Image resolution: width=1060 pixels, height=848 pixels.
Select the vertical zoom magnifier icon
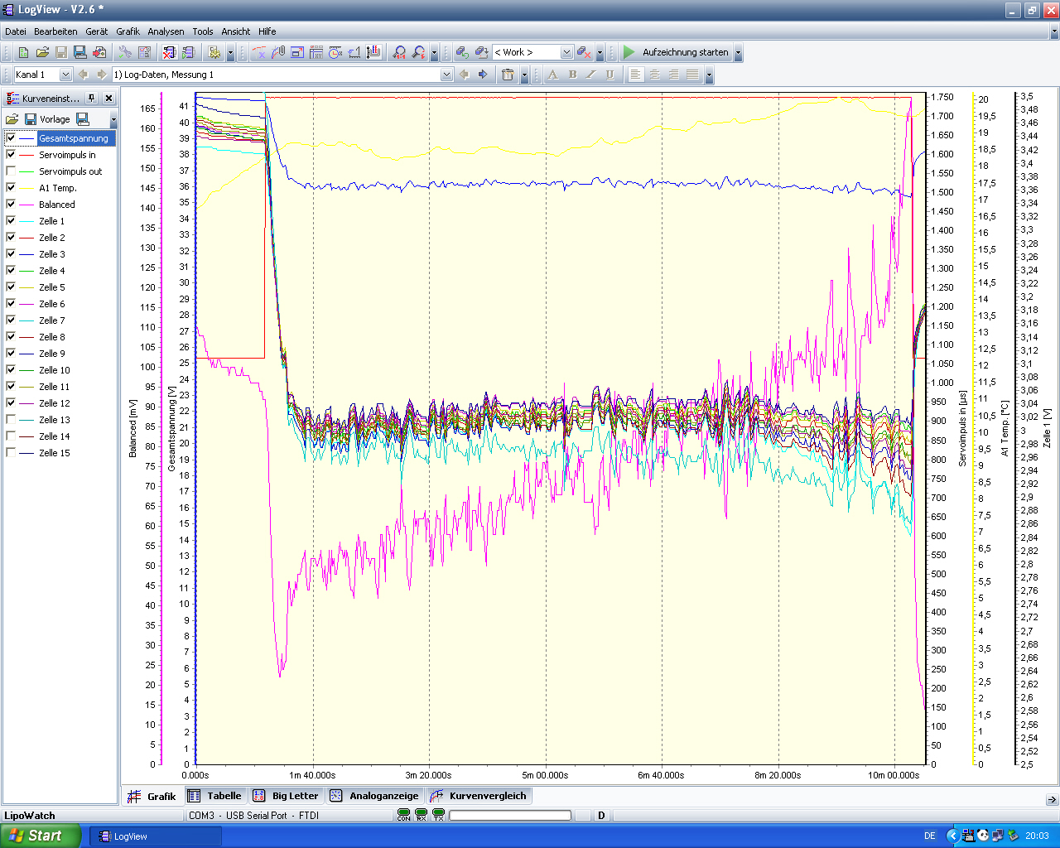419,52
